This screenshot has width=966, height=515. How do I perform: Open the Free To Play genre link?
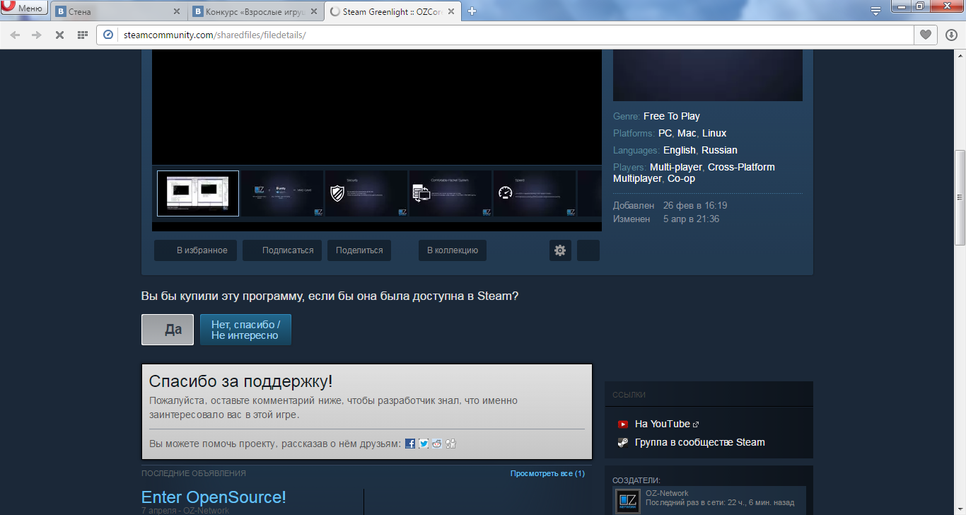click(672, 116)
